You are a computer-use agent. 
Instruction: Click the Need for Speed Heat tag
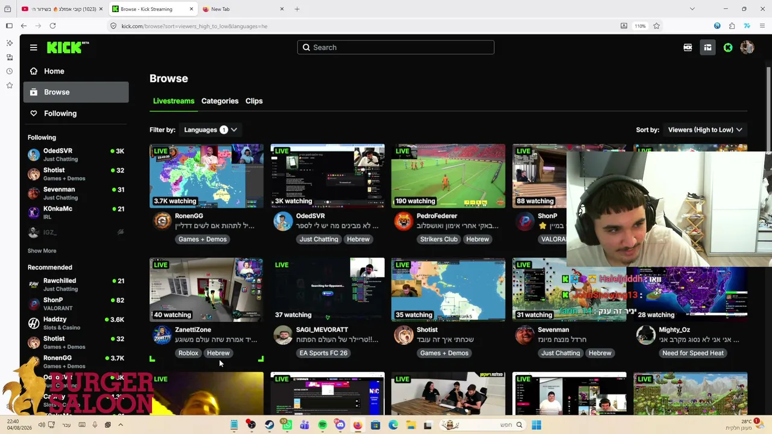click(693, 353)
